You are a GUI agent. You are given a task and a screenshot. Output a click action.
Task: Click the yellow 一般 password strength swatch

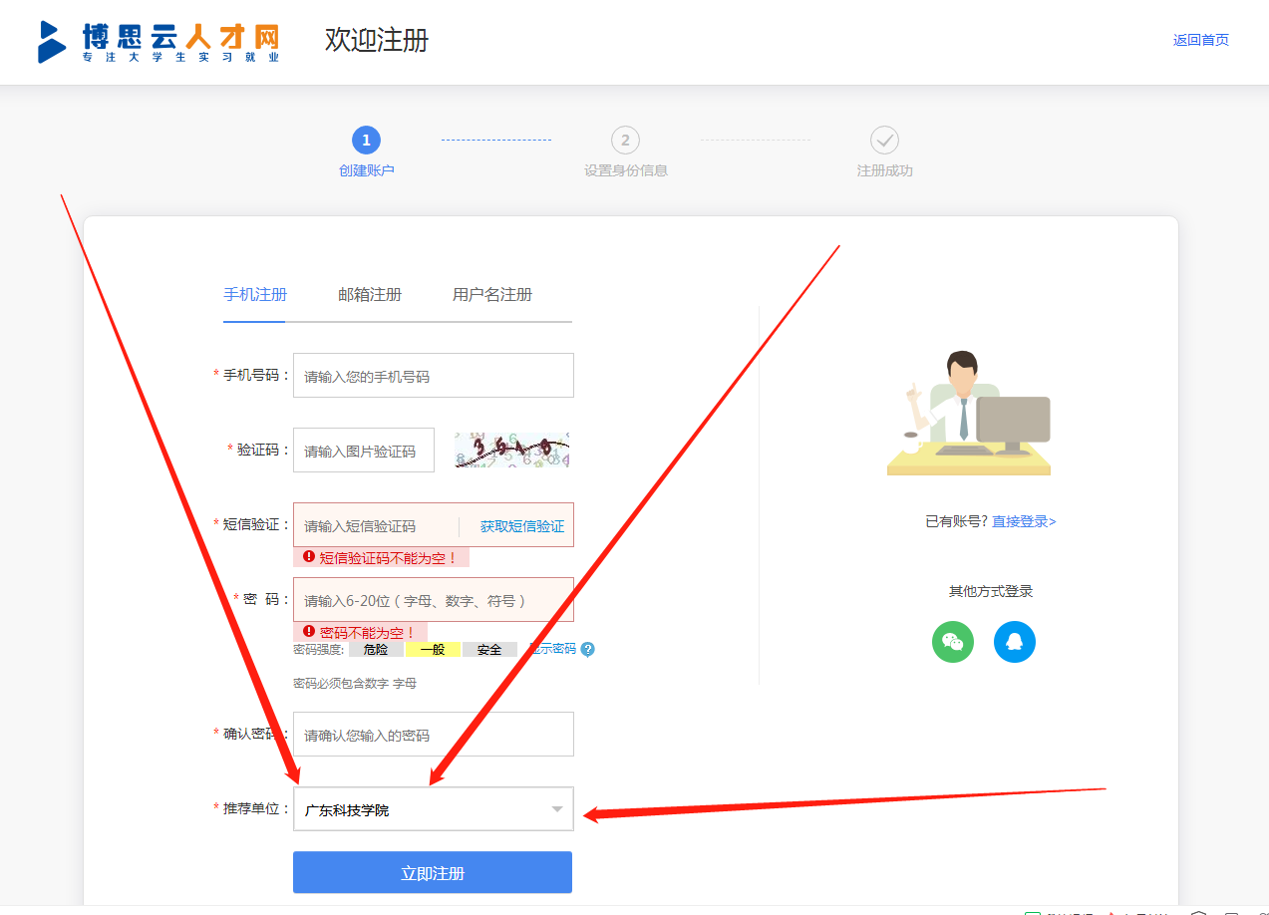tap(433, 650)
